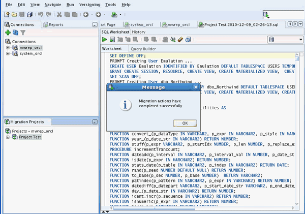Screen dimensions: 305x214
Task: Click the Cut scissors icon
Action: pos(59,15)
